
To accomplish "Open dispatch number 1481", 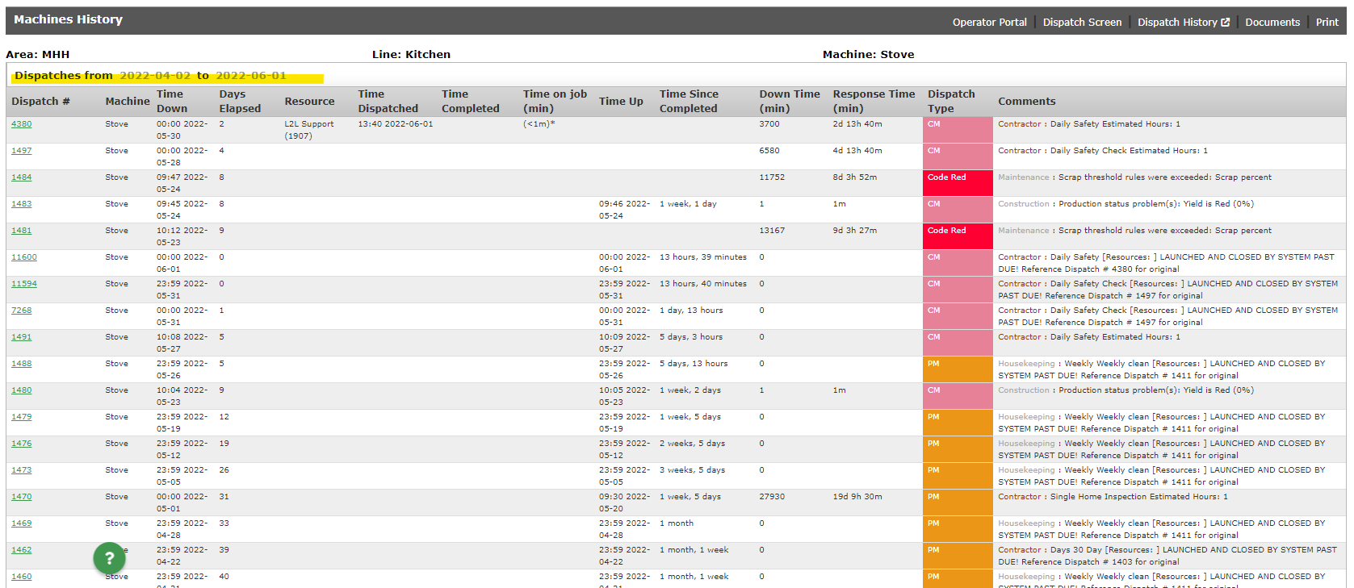I will pyautogui.click(x=22, y=231).
